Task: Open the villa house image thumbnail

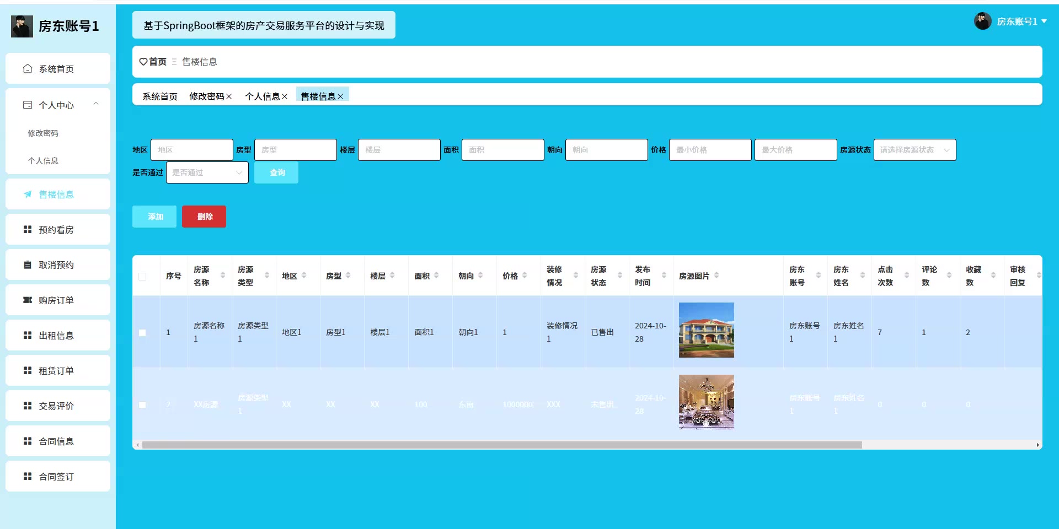Action: (707, 330)
